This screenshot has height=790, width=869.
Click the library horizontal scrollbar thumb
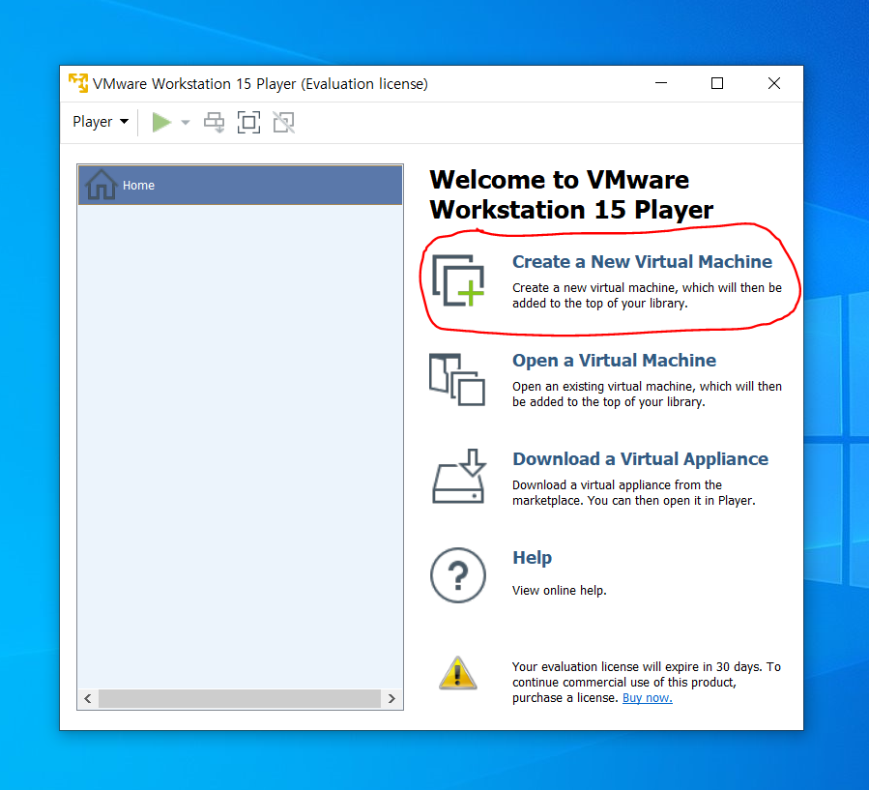point(240,698)
